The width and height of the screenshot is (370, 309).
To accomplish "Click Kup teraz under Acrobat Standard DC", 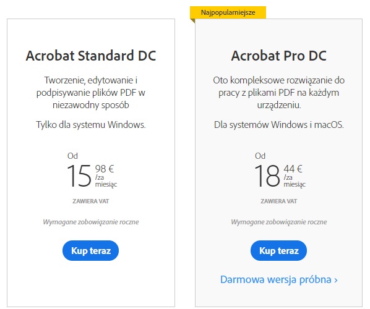I will pos(90,250).
